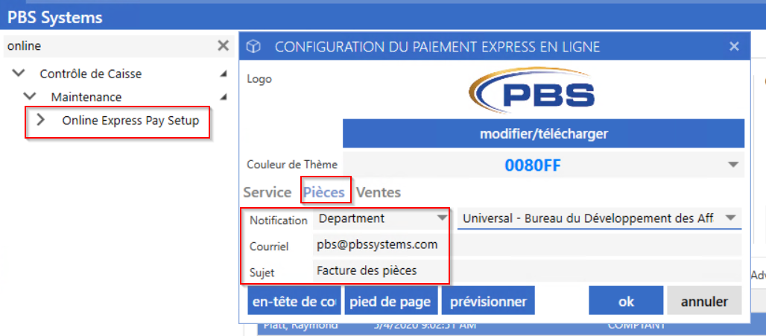The height and width of the screenshot is (336, 766).
Task: Switch to the Ventes tab
Action: 378,192
